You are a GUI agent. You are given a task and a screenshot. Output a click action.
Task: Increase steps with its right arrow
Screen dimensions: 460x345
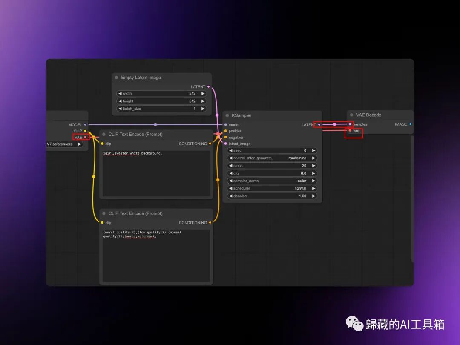(313, 166)
